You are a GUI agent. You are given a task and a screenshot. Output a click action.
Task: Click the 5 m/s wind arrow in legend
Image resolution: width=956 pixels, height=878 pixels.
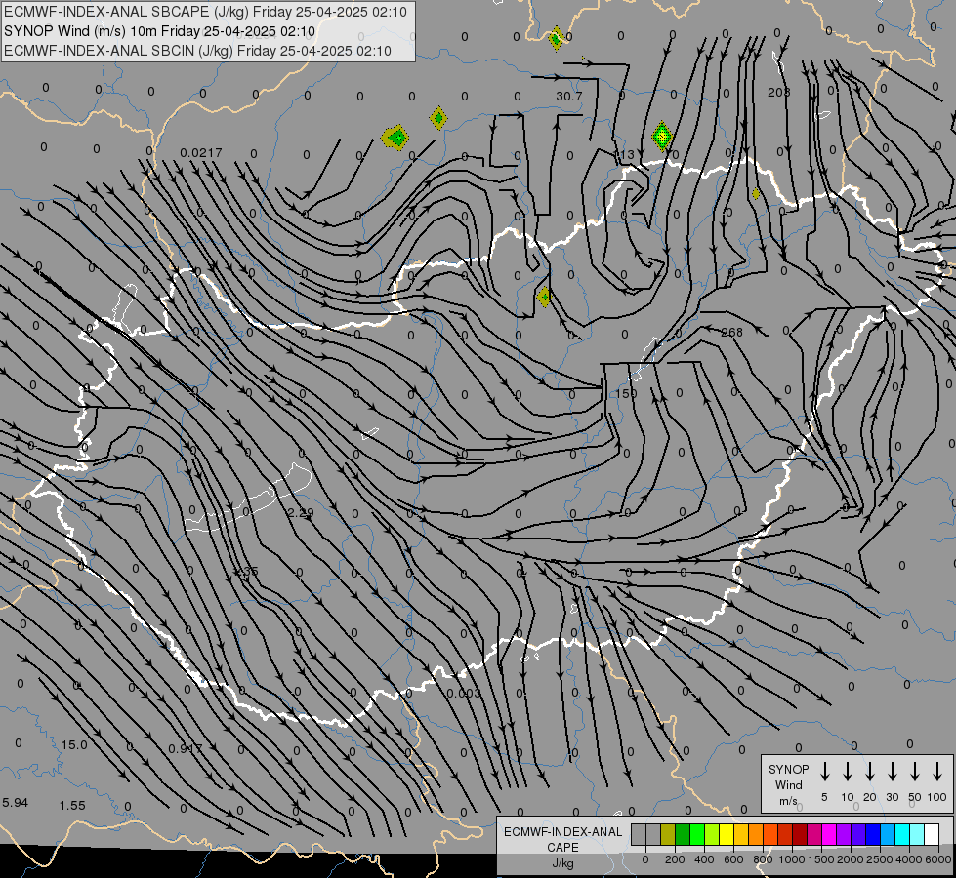824,772
